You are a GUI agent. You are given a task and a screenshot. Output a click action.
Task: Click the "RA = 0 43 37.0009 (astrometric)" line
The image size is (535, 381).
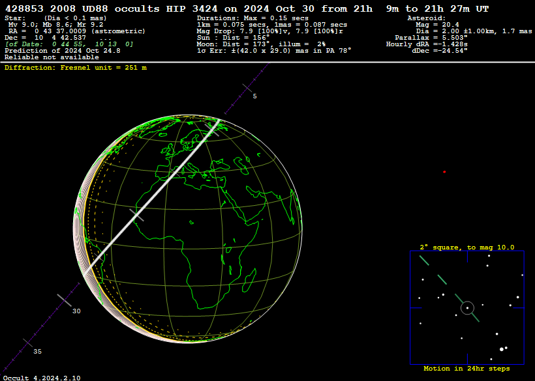pos(77,31)
